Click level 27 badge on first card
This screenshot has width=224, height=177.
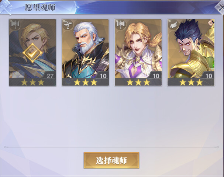(50, 76)
